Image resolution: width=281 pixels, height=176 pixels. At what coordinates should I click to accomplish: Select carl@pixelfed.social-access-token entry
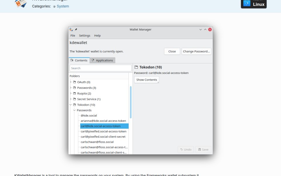tap(103, 131)
